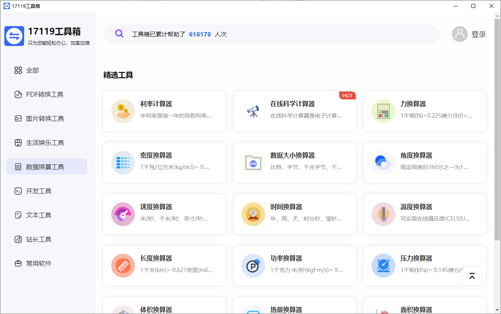Click the 时间换算器 title text
Image resolution: width=501 pixels, height=314 pixels.
(287, 207)
